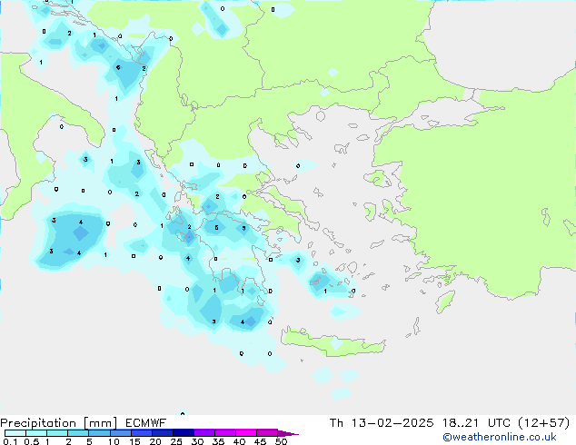The width and height of the screenshot is (576, 445).
Task: Click the 'Th 13-02-2025 18..21 UTC' timestamp
Action: tap(420, 423)
